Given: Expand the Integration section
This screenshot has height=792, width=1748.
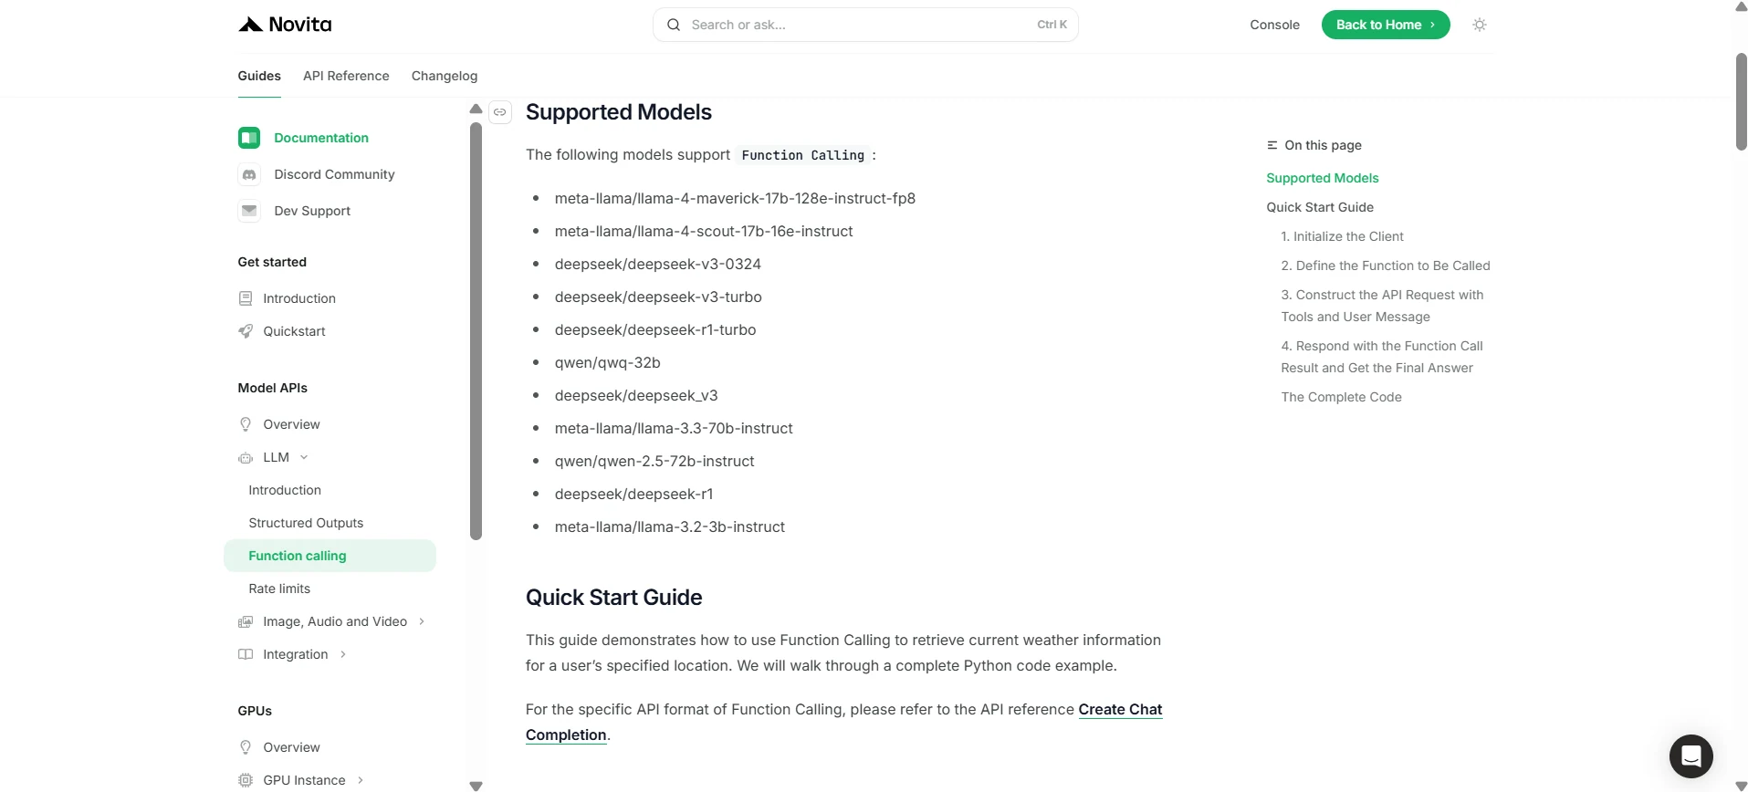Looking at the screenshot, I should [343, 654].
